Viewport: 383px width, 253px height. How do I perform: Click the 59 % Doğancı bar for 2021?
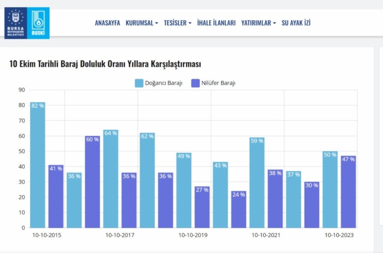[257, 183]
